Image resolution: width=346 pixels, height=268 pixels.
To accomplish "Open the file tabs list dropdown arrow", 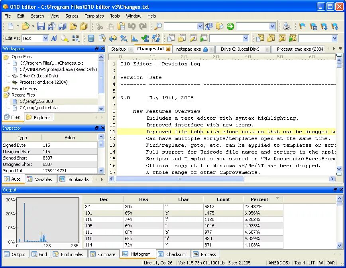I will [340, 49].
